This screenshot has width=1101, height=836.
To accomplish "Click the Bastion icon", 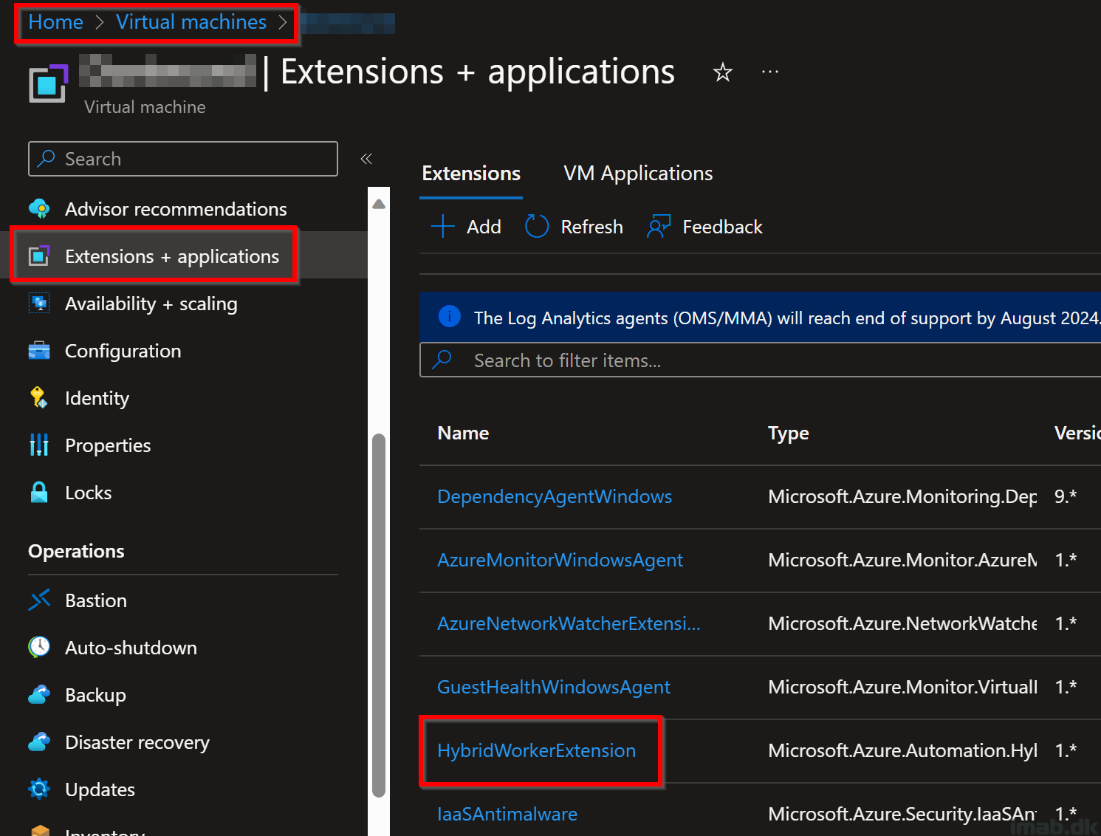I will pyautogui.click(x=39, y=600).
